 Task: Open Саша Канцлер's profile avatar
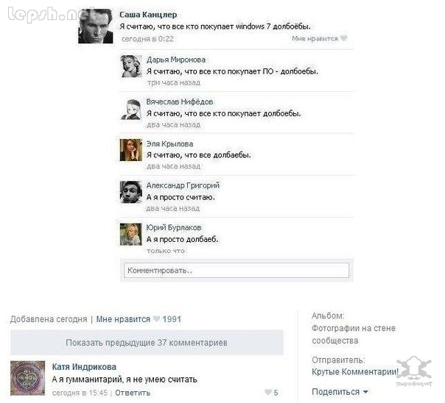coord(95,26)
